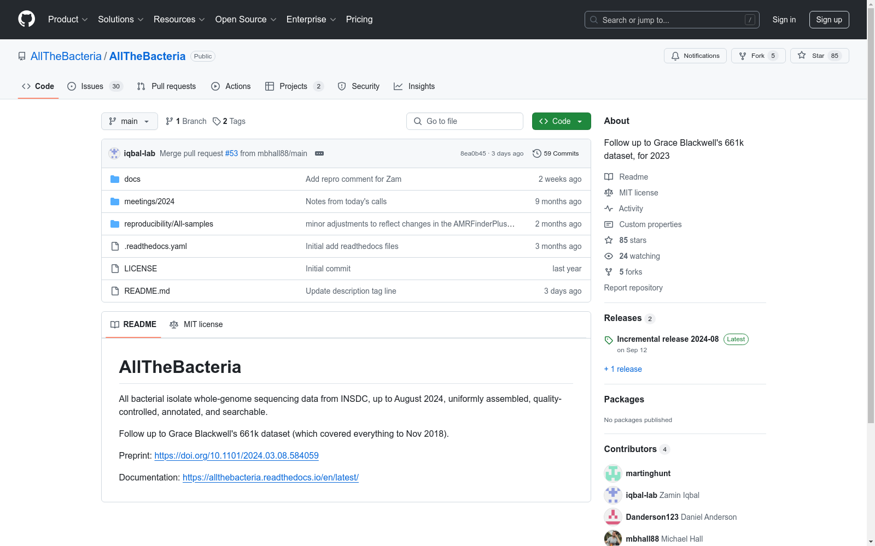Image resolution: width=875 pixels, height=546 pixels.
Task: Click the tag icon next to 2 Tags
Action: click(217, 121)
